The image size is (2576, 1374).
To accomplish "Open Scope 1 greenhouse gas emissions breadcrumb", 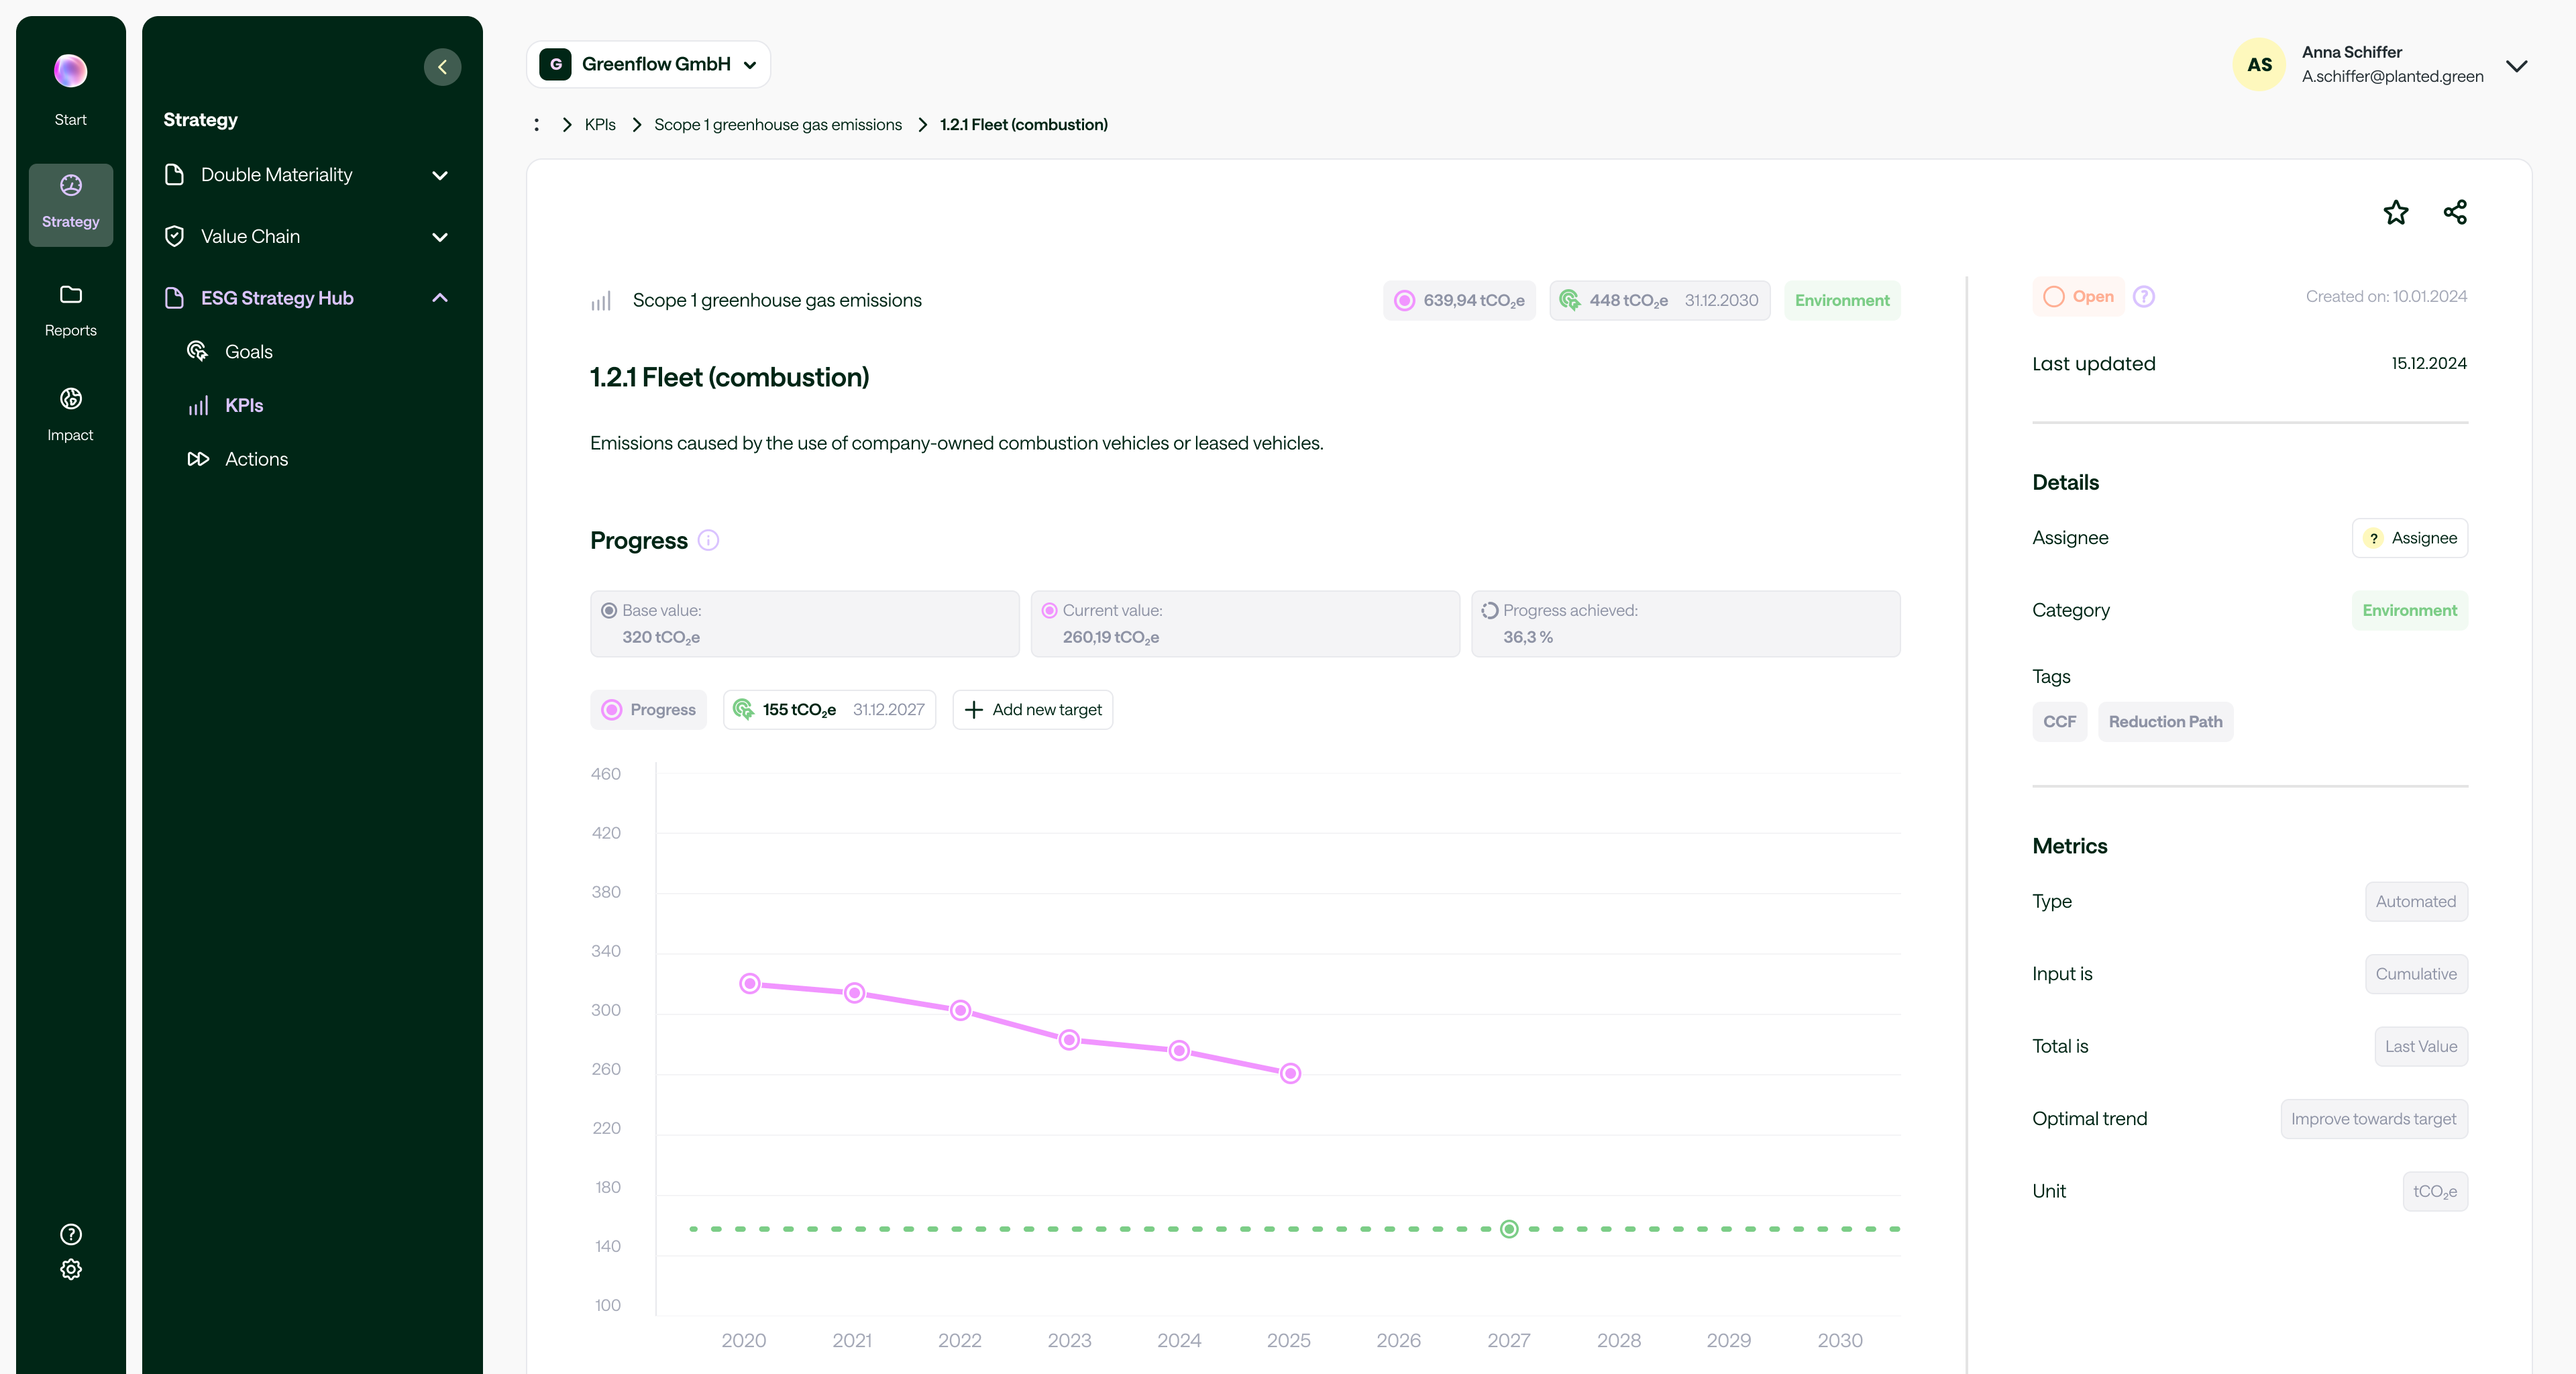I will click(x=778, y=124).
